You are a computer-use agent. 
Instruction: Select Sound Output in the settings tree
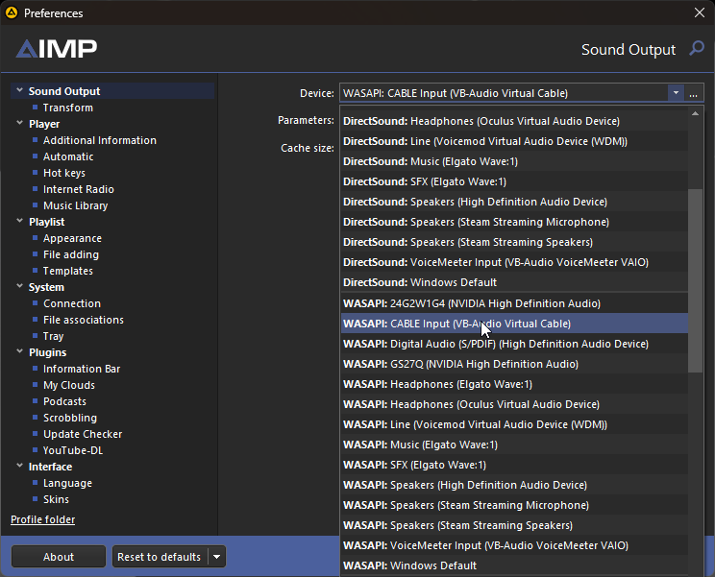click(64, 91)
